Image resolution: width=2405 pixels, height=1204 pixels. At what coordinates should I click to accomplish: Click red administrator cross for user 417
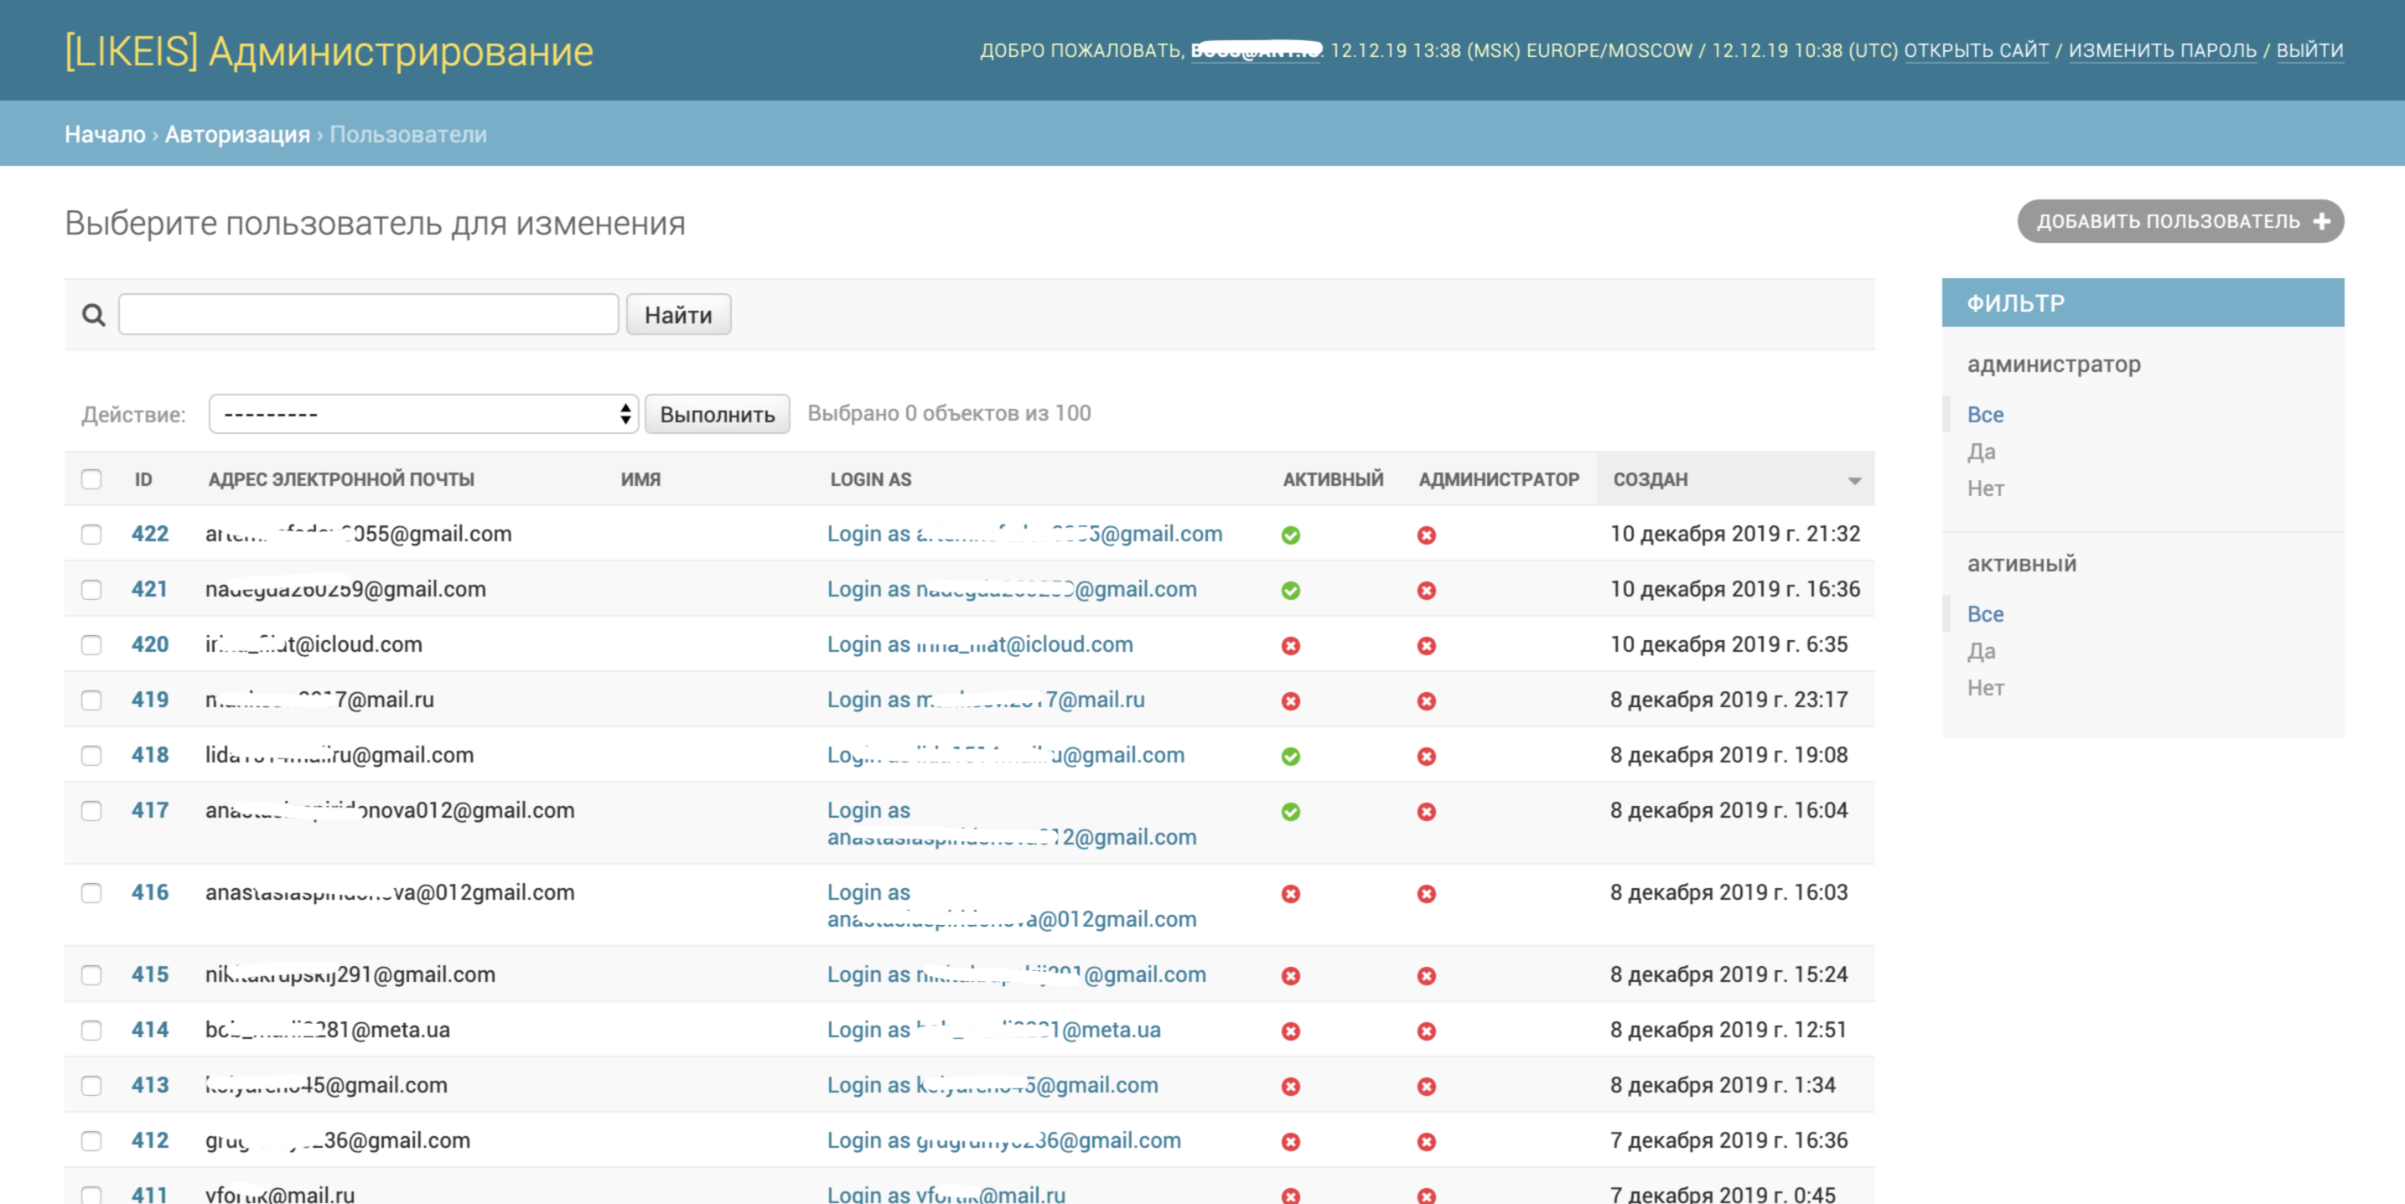1426,811
